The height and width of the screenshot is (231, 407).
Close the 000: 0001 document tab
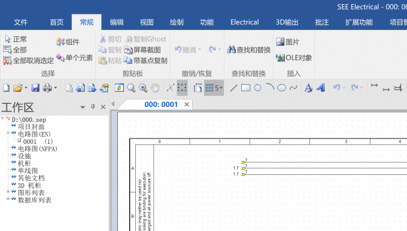click(x=187, y=104)
